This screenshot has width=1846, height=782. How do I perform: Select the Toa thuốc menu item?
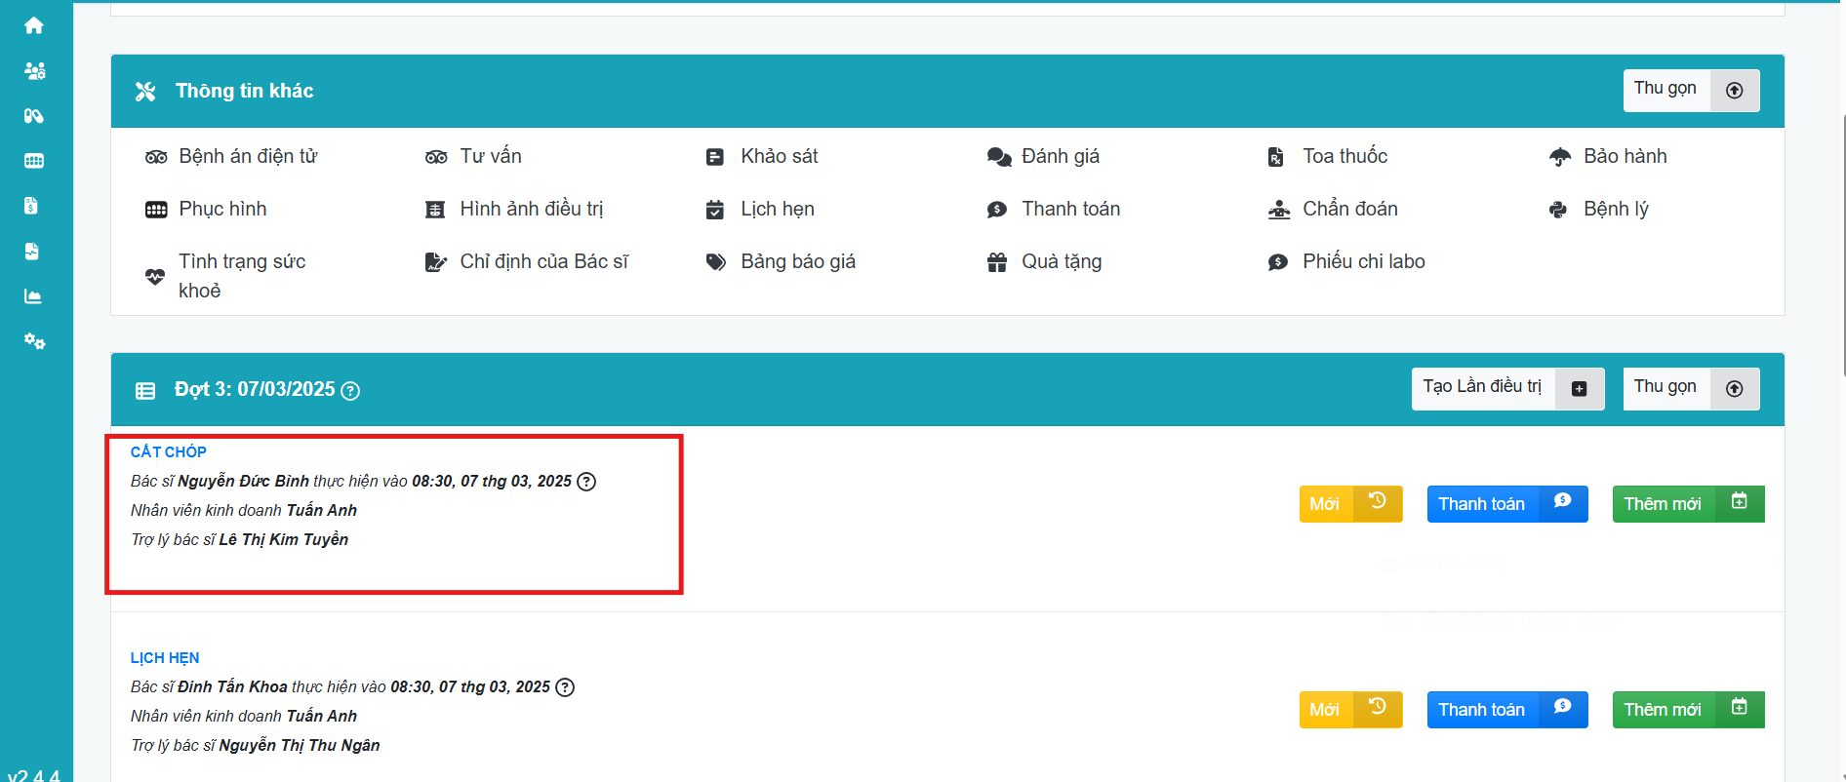click(x=1344, y=156)
